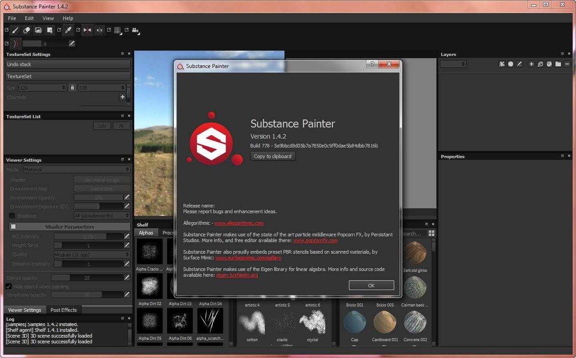
Task: Open www.allegorithmic.com link
Action: [239, 223]
